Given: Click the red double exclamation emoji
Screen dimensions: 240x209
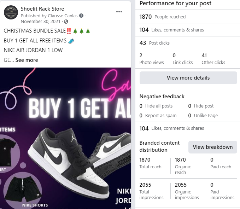Looking at the screenshot, I should click(x=69, y=31).
